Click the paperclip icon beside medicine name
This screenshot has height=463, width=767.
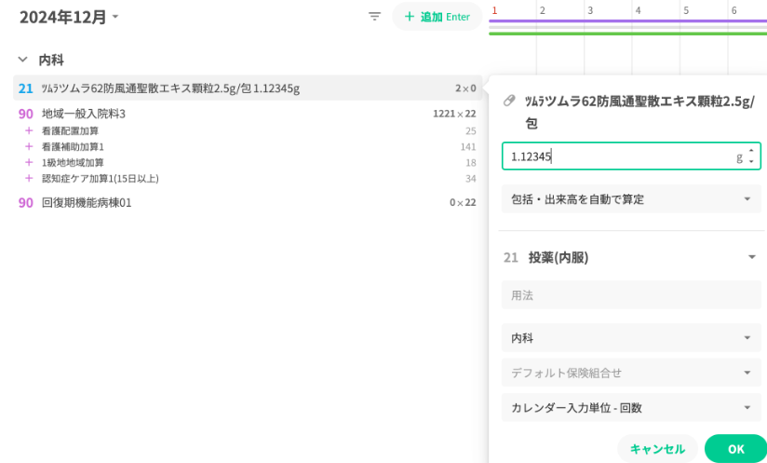tap(509, 102)
